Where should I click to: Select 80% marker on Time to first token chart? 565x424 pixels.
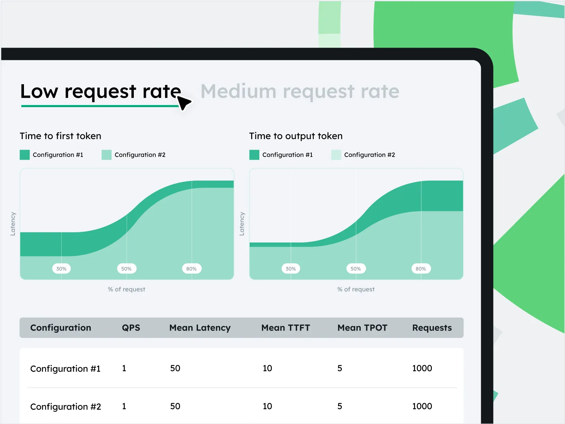tap(192, 269)
